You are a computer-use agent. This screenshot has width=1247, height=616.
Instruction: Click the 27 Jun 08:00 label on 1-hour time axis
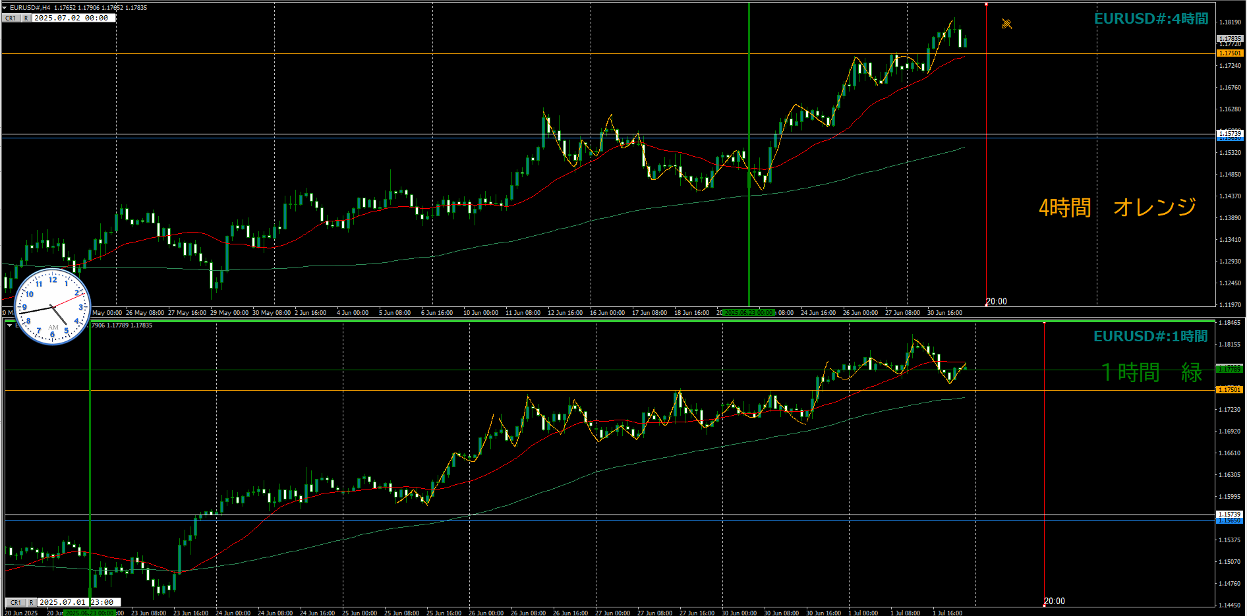[x=654, y=613]
